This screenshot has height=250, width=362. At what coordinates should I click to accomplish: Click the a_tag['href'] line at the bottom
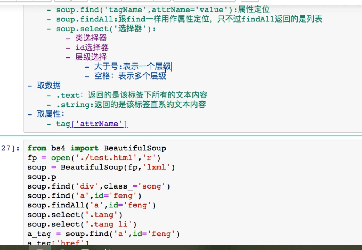coord(58,243)
